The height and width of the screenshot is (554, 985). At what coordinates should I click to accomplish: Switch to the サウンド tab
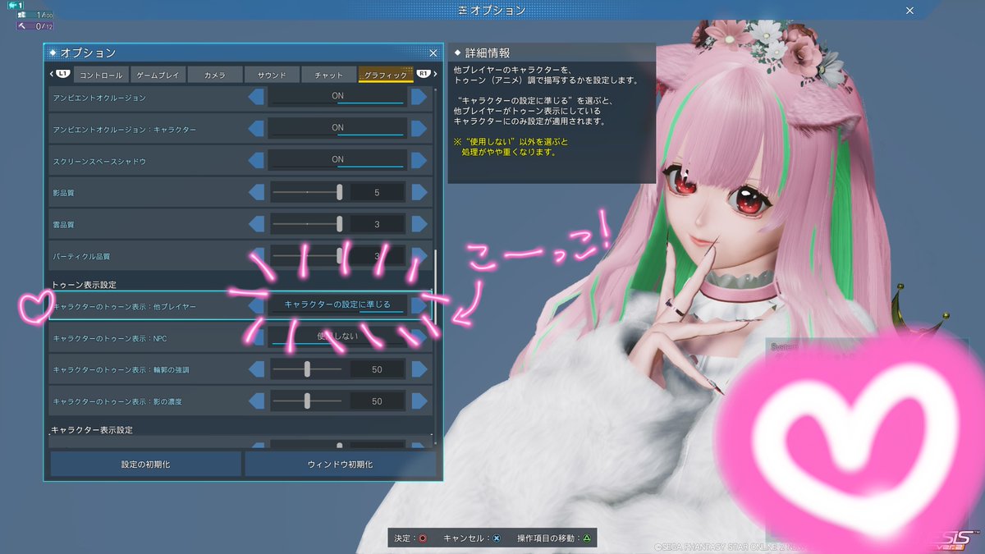click(271, 74)
